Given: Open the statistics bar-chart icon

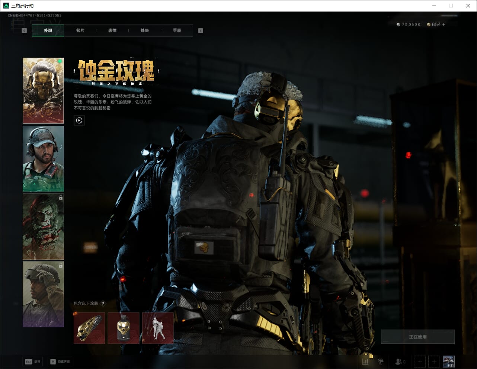Looking at the screenshot, I should pos(365,361).
